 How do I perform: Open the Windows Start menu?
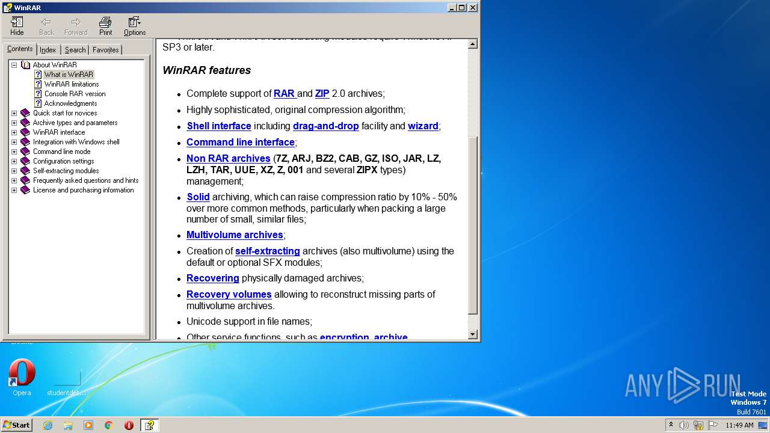click(x=16, y=425)
